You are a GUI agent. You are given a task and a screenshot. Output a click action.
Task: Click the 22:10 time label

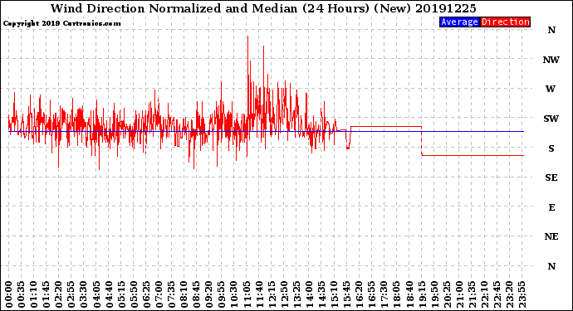pos(484,294)
